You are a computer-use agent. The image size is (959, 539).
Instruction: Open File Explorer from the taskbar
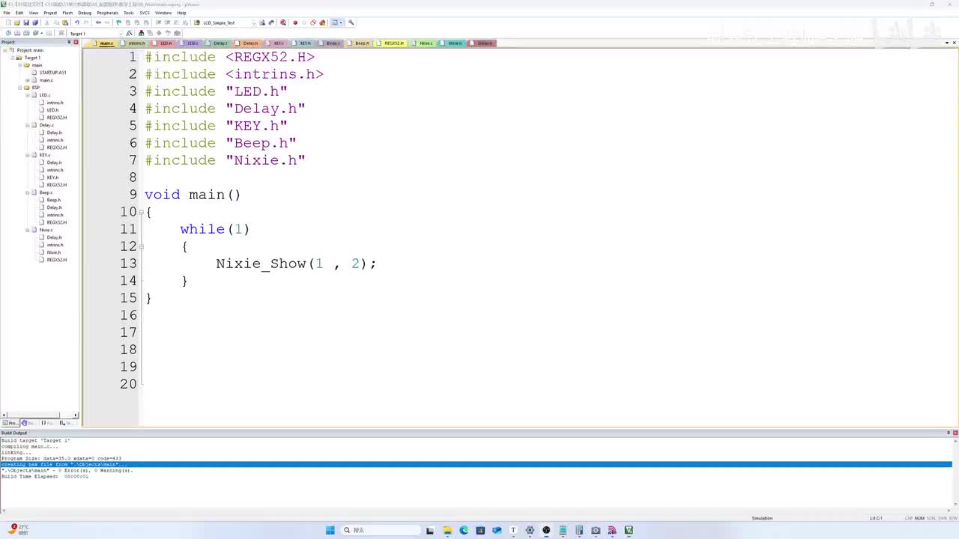[x=447, y=530]
